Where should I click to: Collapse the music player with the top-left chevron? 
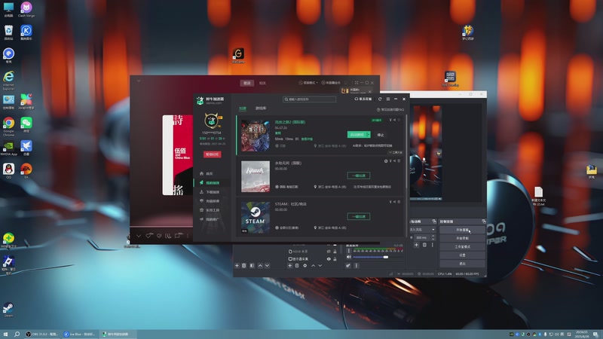coord(139,81)
